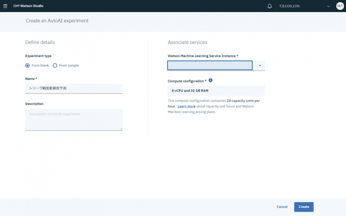Click the compute configuration info icon
The width and height of the screenshot is (346, 216).
click(210, 81)
